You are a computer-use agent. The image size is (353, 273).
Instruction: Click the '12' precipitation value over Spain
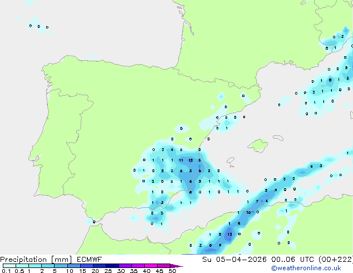190,160
